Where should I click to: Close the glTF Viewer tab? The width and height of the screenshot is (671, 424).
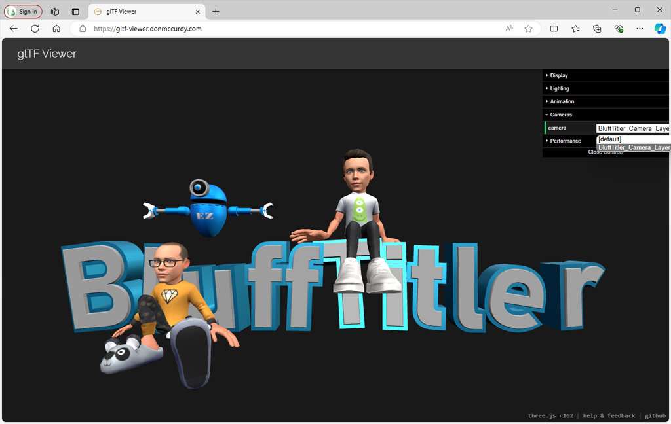pyautogui.click(x=198, y=12)
